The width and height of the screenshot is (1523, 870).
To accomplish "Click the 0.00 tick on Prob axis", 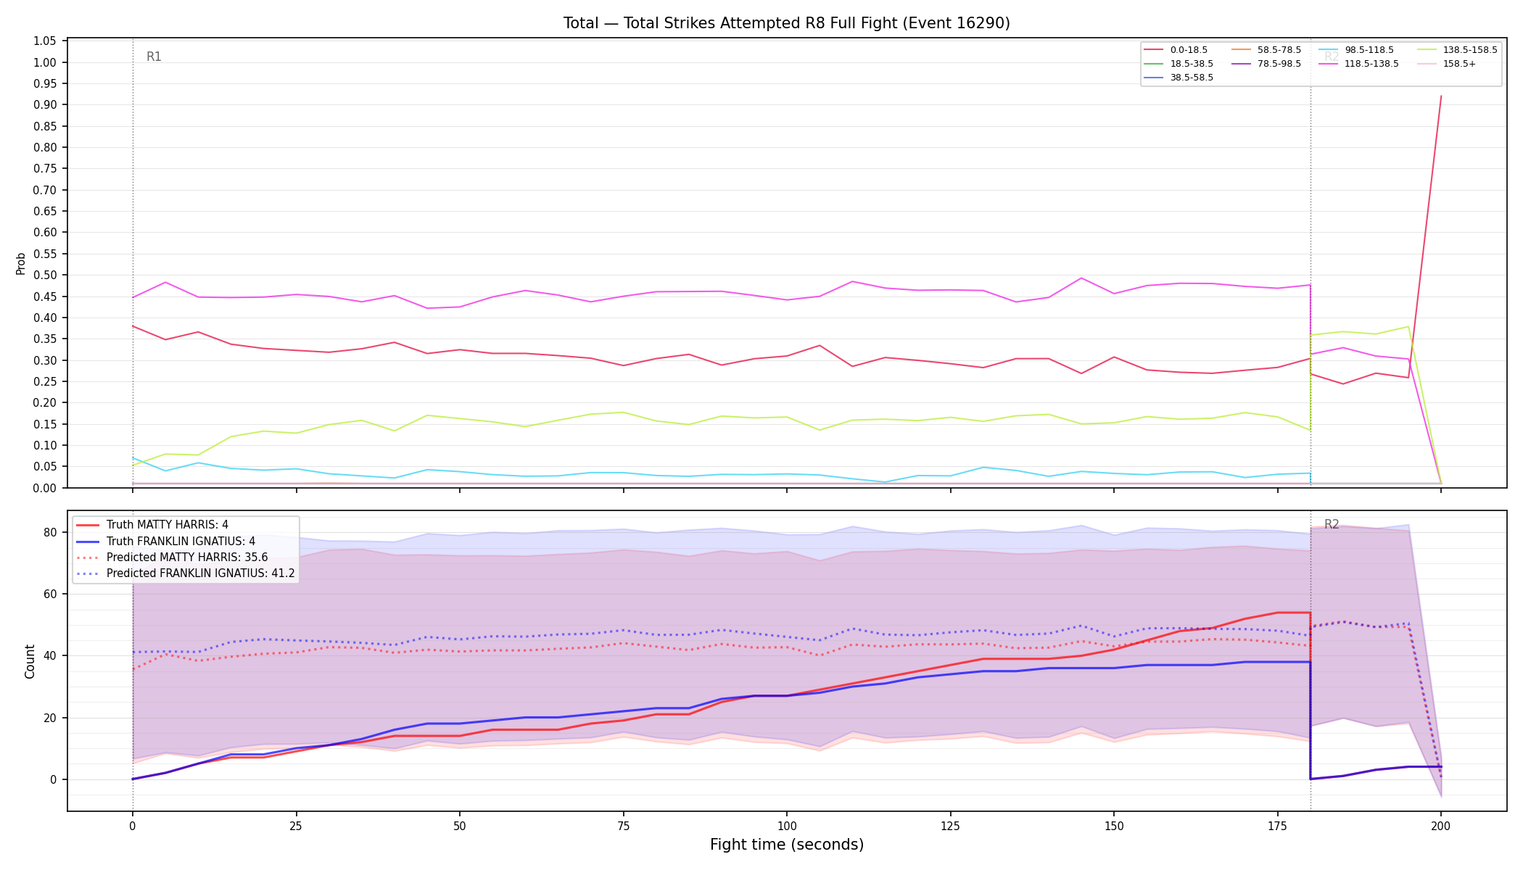I will coord(45,488).
